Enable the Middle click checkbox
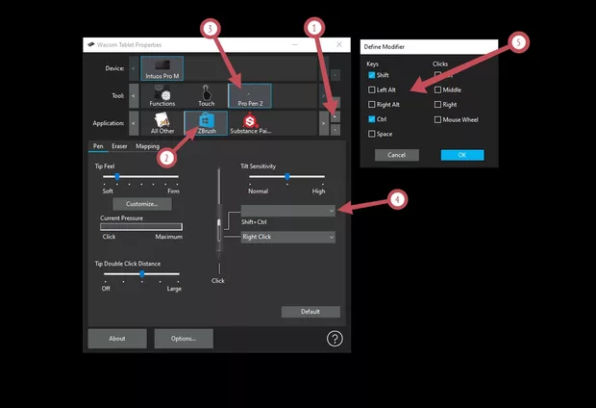 click(x=437, y=89)
